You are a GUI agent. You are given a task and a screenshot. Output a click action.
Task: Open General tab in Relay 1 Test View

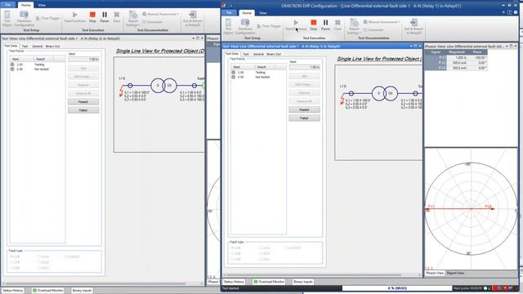(258, 54)
